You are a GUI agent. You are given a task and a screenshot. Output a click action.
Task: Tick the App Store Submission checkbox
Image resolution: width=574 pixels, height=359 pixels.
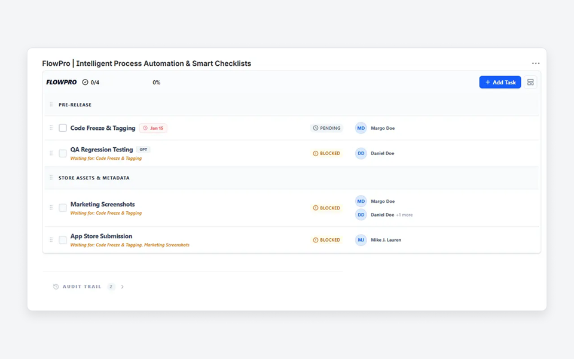click(63, 240)
